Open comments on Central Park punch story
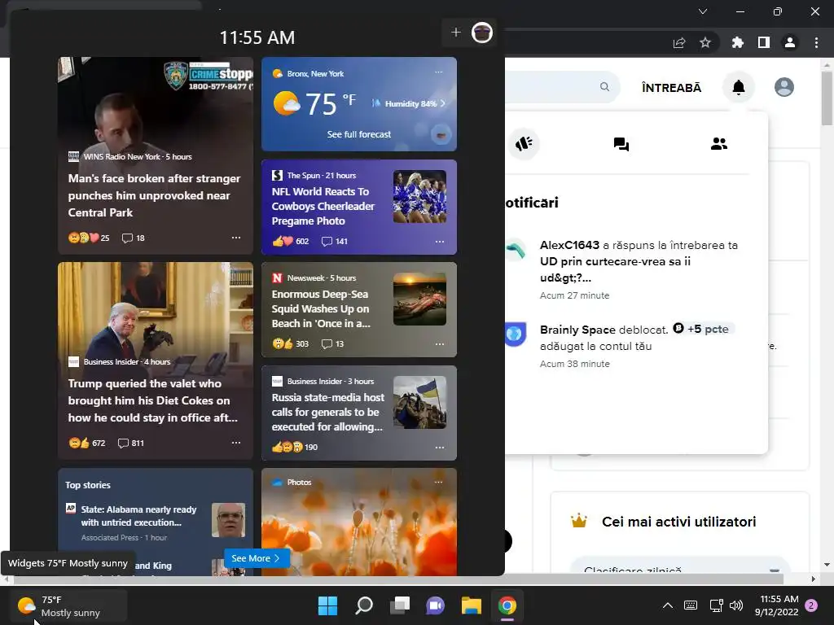 coord(133,238)
